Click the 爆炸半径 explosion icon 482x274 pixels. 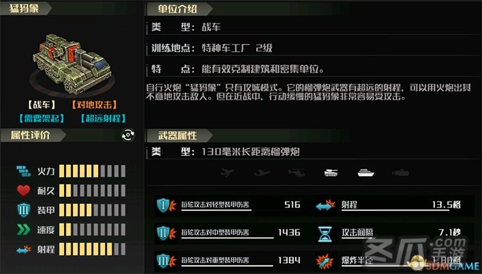pos(325,261)
